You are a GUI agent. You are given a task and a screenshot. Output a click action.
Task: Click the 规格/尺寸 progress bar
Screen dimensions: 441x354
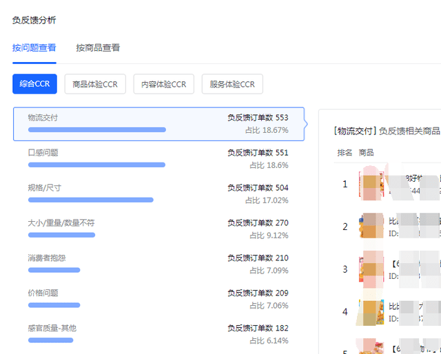(90, 200)
